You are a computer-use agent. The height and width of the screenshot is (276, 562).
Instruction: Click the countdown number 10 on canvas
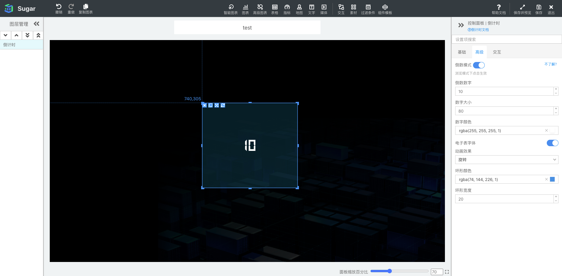coord(250,145)
